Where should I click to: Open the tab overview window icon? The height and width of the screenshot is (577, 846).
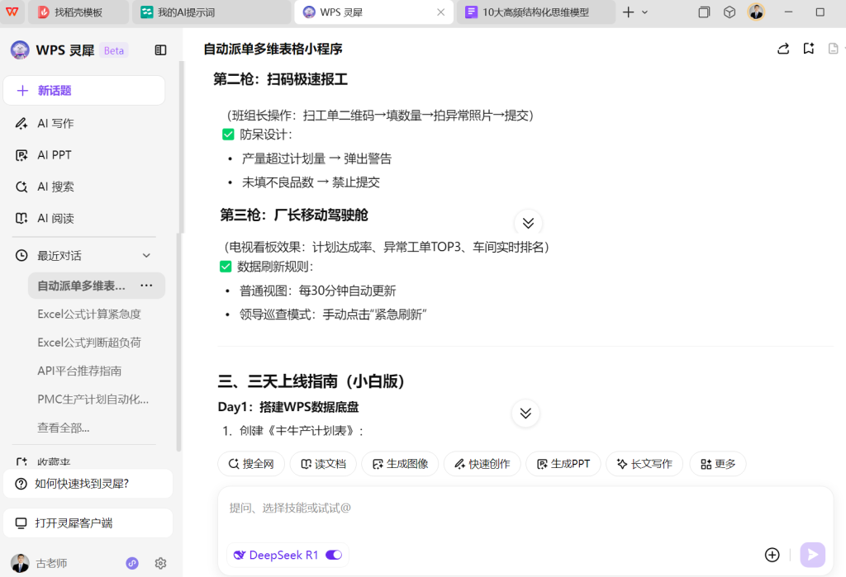(704, 12)
